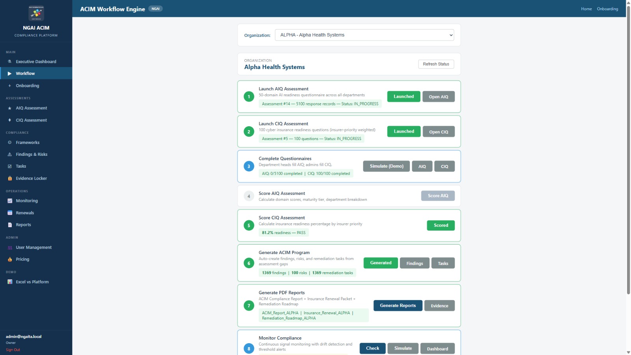Click the NGAI ACIM logo image

click(36, 13)
